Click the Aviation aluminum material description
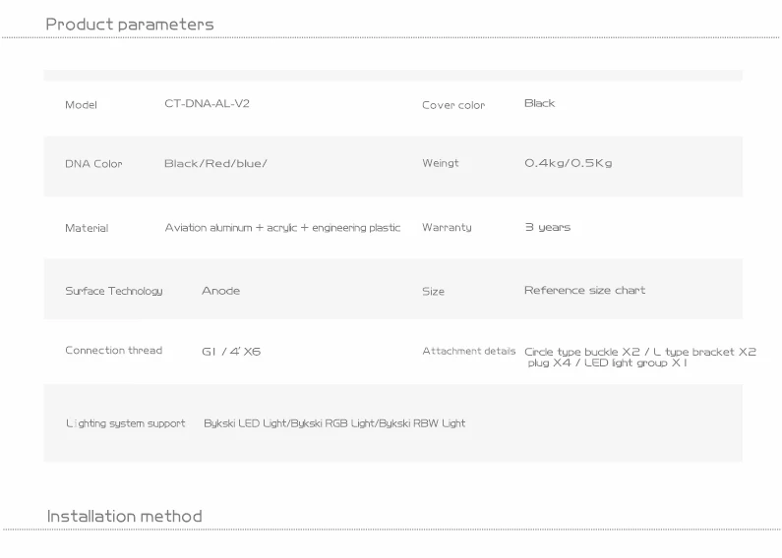782x558 pixels. pyautogui.click(x=282, y=228)
